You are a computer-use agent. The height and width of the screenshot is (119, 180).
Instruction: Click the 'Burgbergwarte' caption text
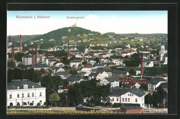[x=76, y=17]
